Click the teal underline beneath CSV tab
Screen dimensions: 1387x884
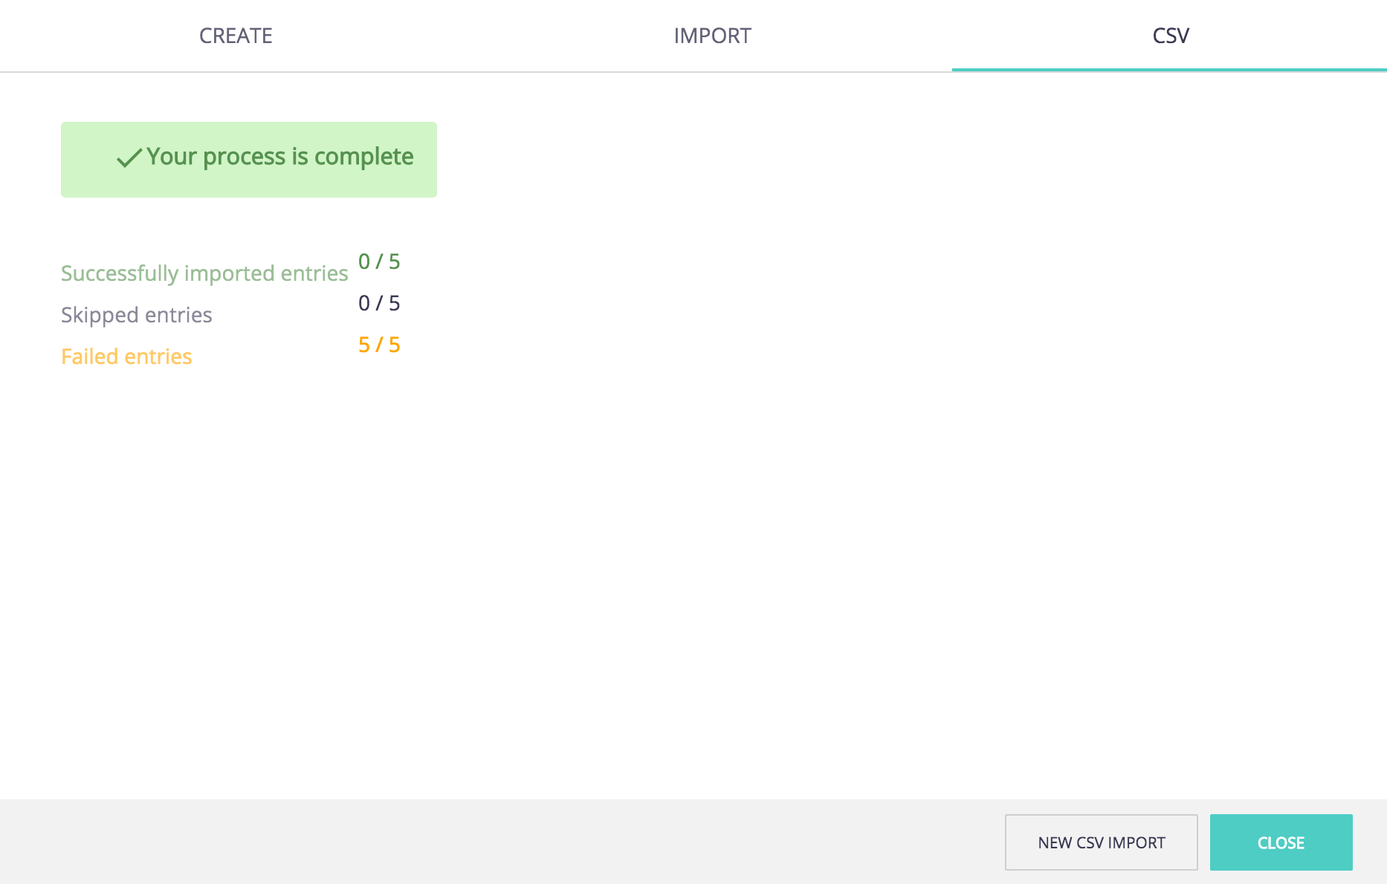(x=1169, y=70)
